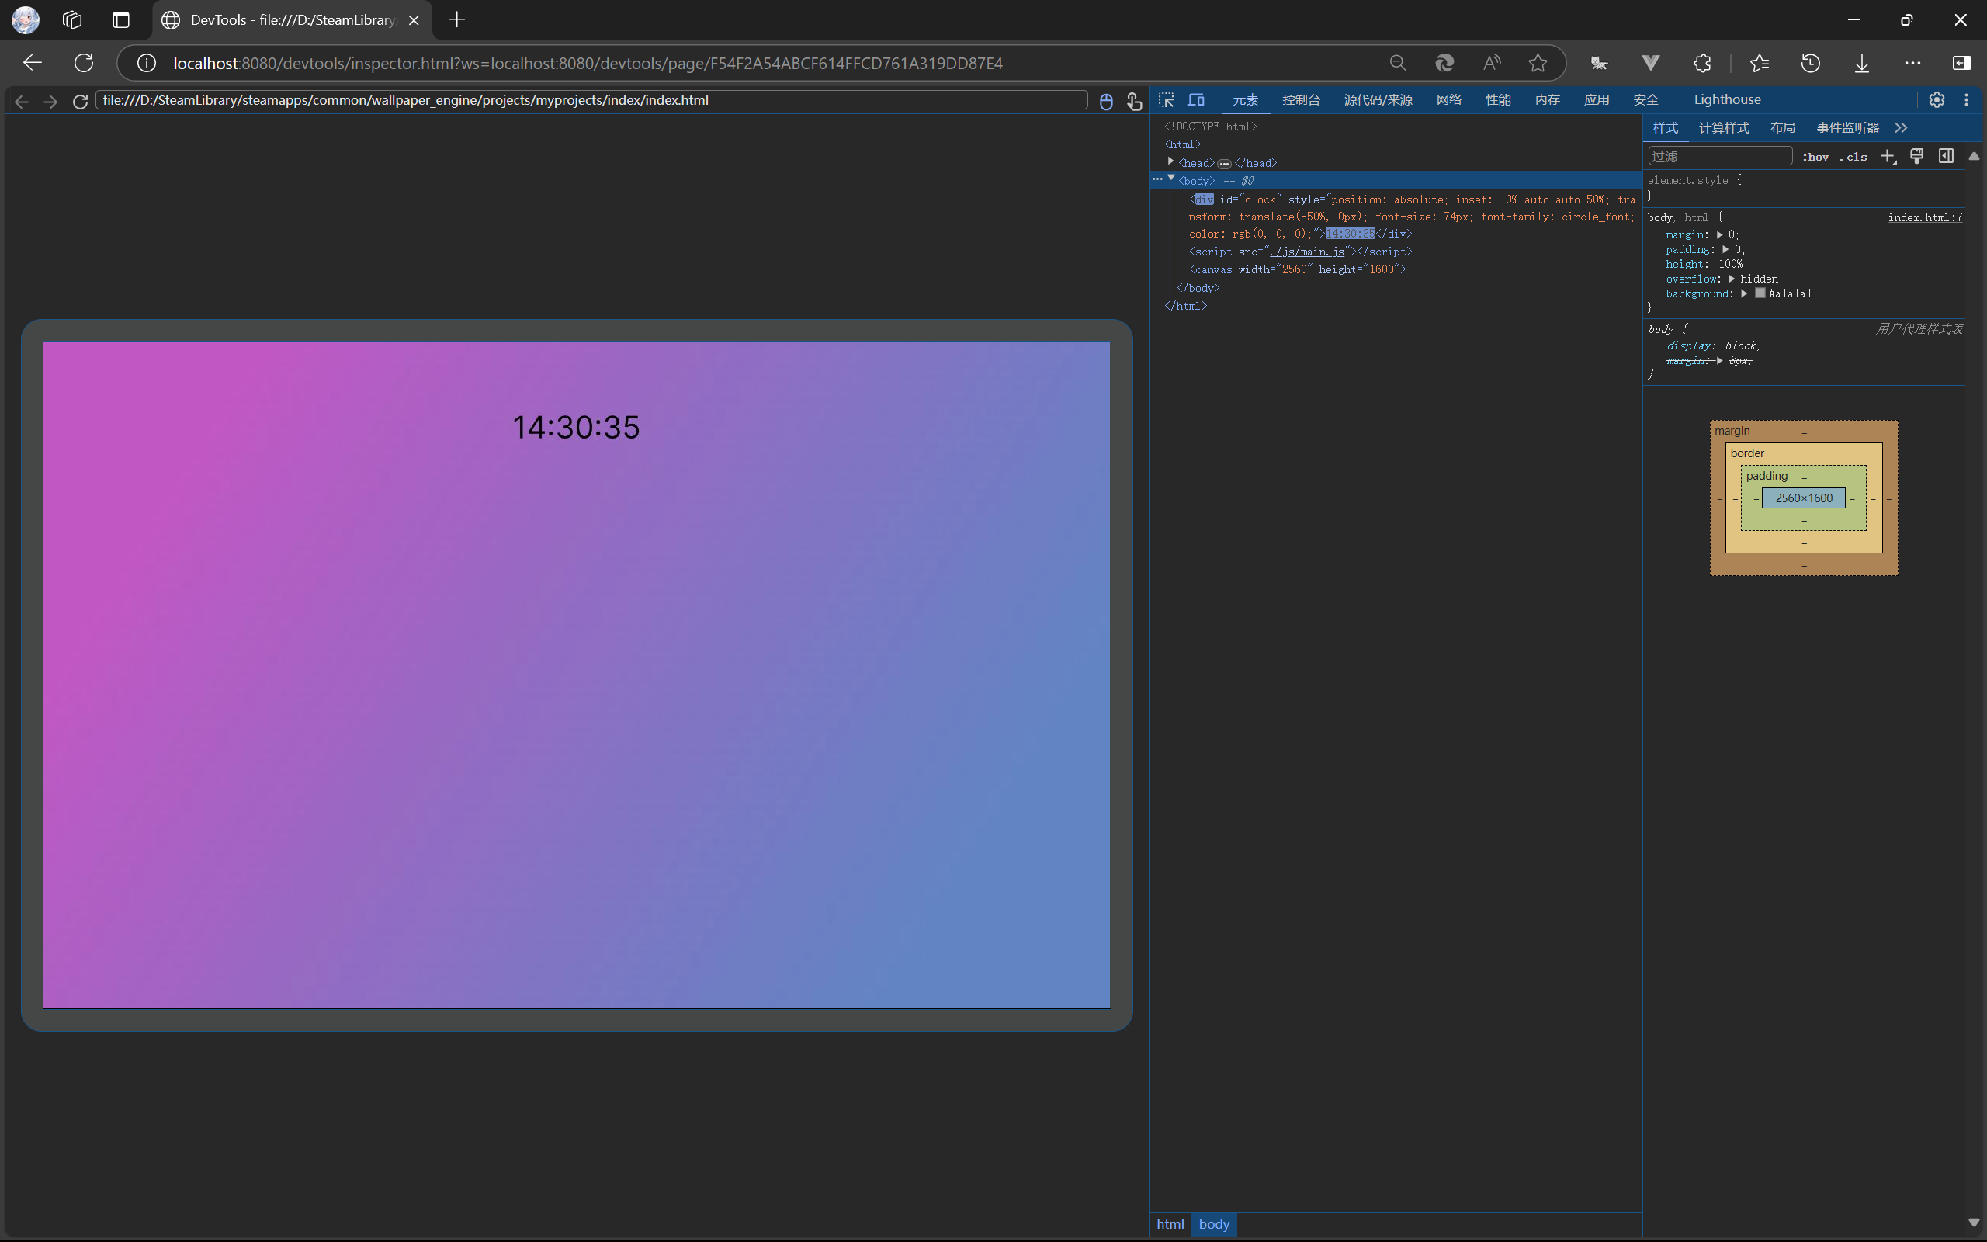Reload the inspected page preview

80,101
